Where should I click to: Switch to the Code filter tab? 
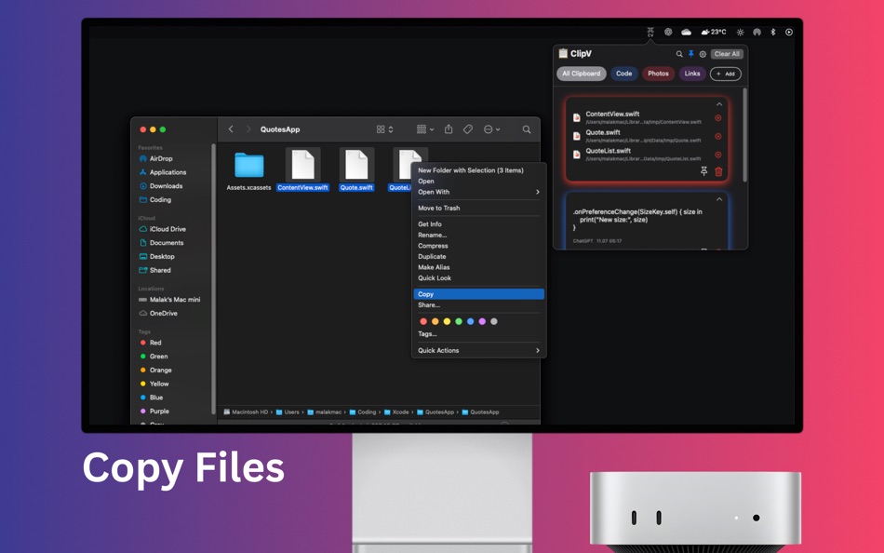(623, 74)
